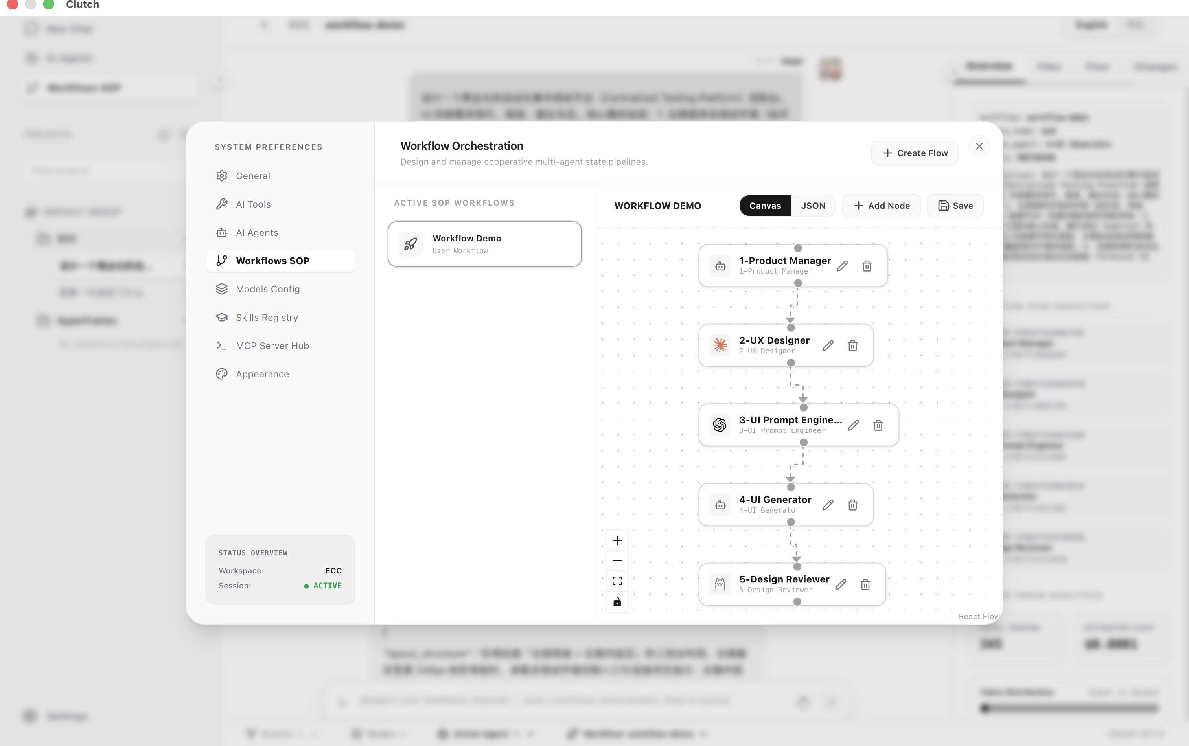
Task: Select the Workflow Demo card
Action: (x=485, y=244)
